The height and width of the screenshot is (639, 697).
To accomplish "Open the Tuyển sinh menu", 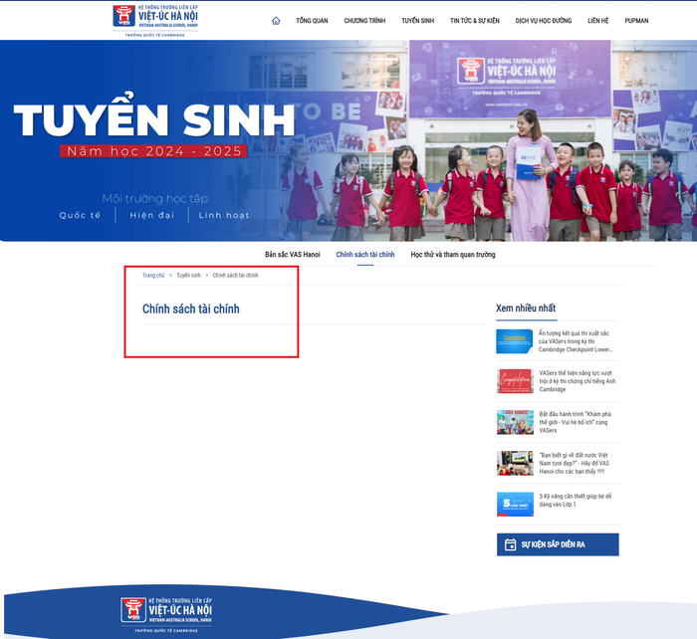I will [x=417, y=21].
